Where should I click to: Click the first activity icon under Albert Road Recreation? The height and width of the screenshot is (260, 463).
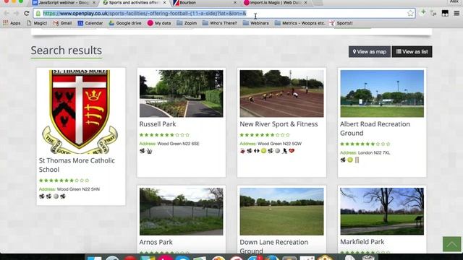point(343,160)
